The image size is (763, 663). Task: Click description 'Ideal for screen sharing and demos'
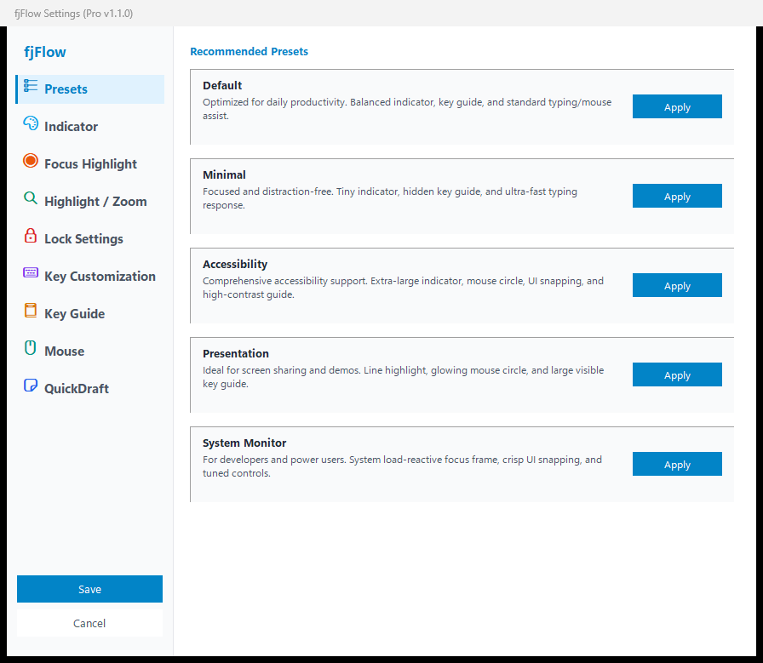coord(403,377)
